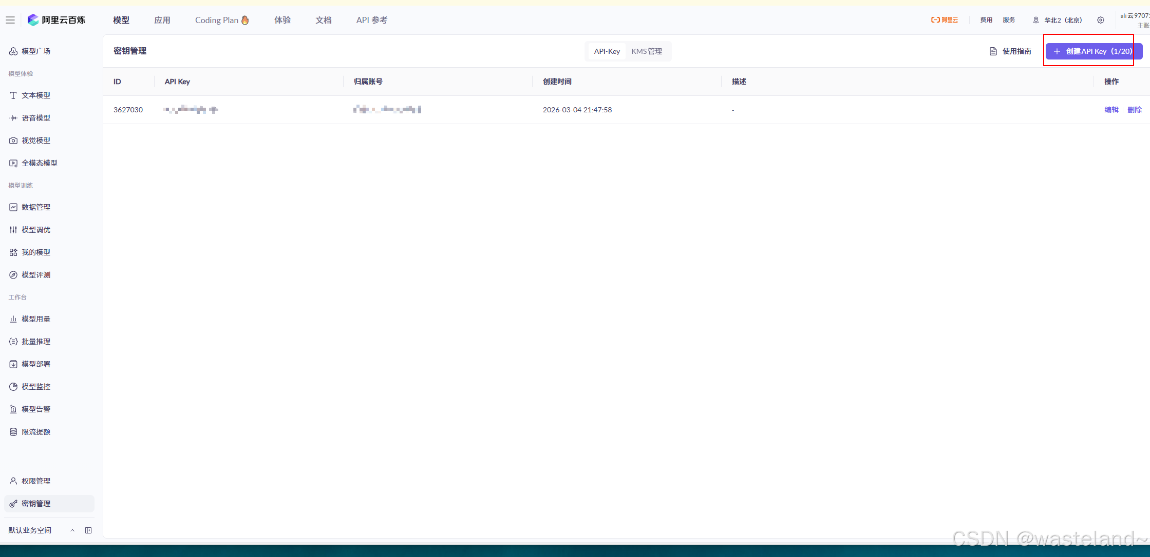1150x557 pixels.
Task: Click the 创建API Key button
Action: pyautogui.click(x=1089, y=51)
